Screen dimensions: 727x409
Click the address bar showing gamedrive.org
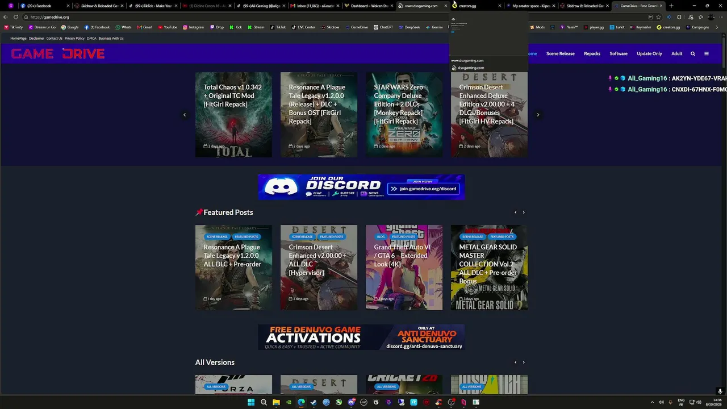pos(335,17)
